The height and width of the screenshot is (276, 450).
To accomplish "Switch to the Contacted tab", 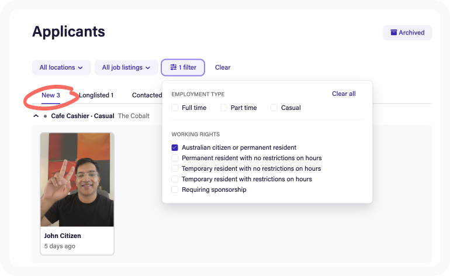I will point(147,95).
